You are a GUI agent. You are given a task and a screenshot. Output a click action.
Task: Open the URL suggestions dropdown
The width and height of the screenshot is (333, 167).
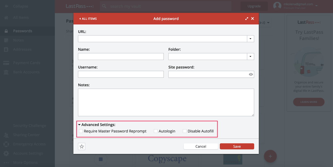pyautogui.click(x=251, y=38)
